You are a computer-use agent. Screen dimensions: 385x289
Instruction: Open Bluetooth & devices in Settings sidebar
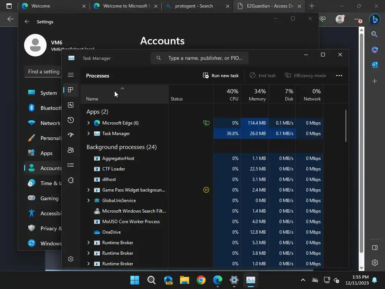[x=43, y=108]
